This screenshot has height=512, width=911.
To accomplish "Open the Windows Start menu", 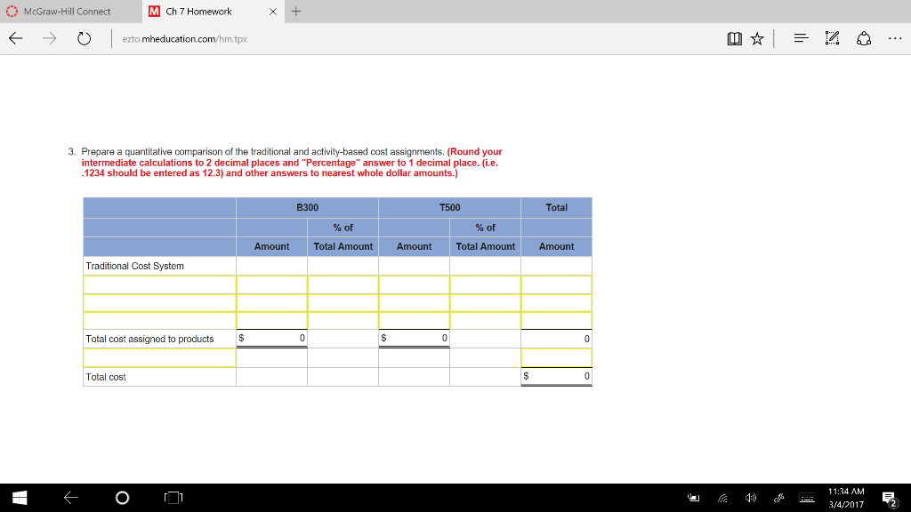I will click(20, 498).
